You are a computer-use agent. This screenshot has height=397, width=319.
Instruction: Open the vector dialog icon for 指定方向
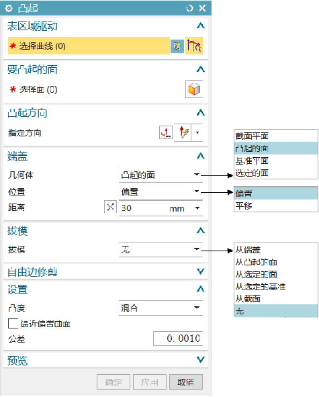coord(166,132)
